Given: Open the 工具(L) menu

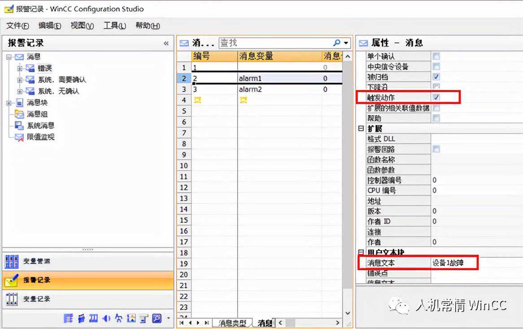Looking at the screenshot, I should click(114, 26).
